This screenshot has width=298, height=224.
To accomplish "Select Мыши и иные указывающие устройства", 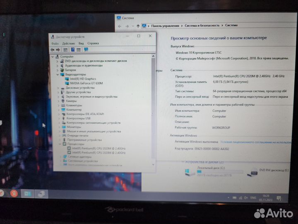I will (94, 131).
